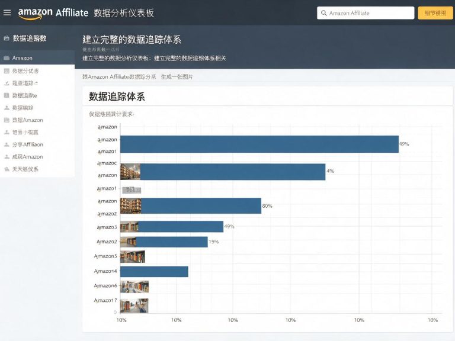Click the Amazo14 axis label

point(105,271)
